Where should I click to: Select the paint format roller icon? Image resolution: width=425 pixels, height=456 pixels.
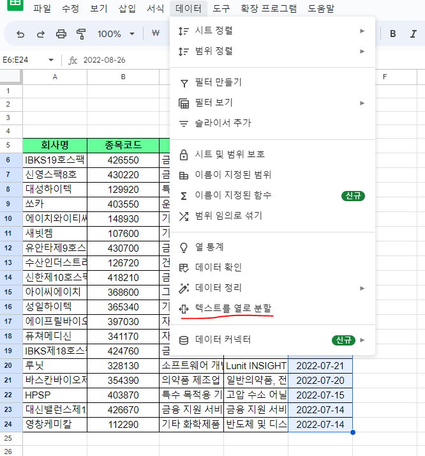(x=81, y=34)
